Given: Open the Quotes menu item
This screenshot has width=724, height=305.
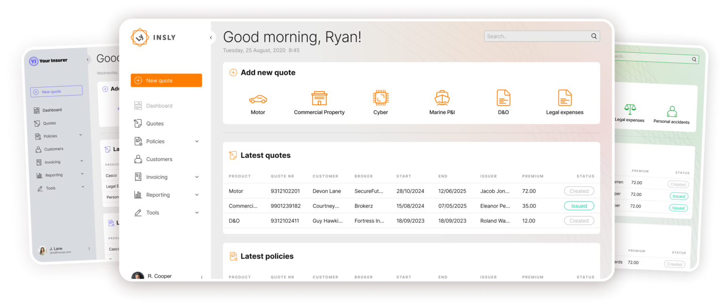Looking at the screenshot, I should 155,124.
